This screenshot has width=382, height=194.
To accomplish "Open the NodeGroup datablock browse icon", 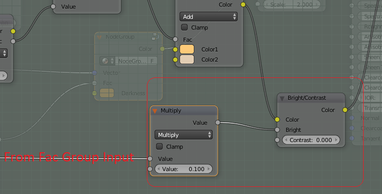I will tap(108, 61).
